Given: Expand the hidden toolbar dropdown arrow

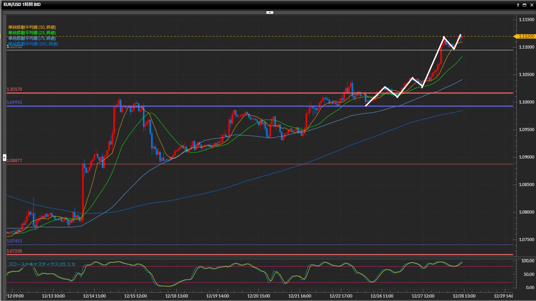Looking at the screenshot, I should point(270,13).
